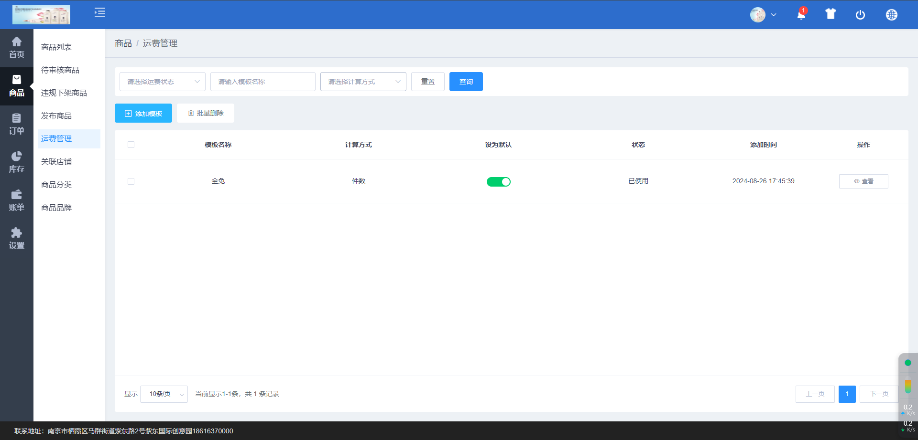Select 商品分类 in the submenu

(56, 185)
